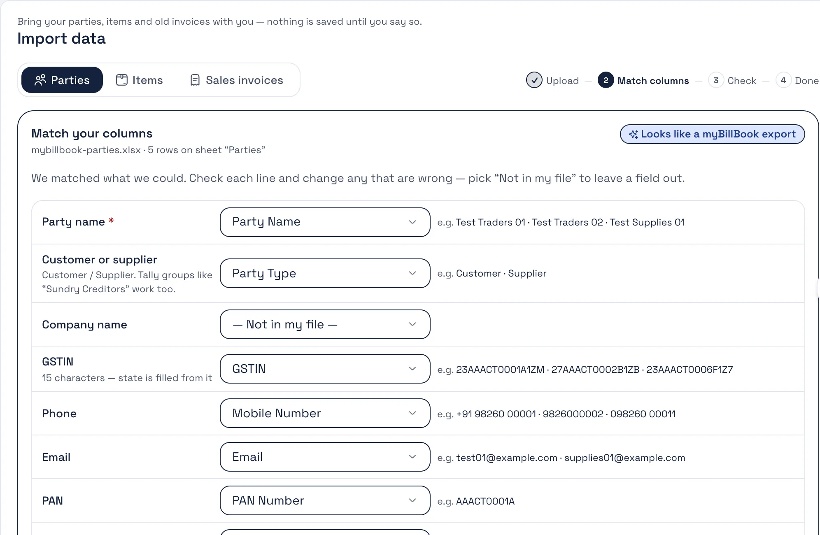Screen dimensions: 820x535
Task: Click step 4 circle for Done
Action: coord(783,80)
